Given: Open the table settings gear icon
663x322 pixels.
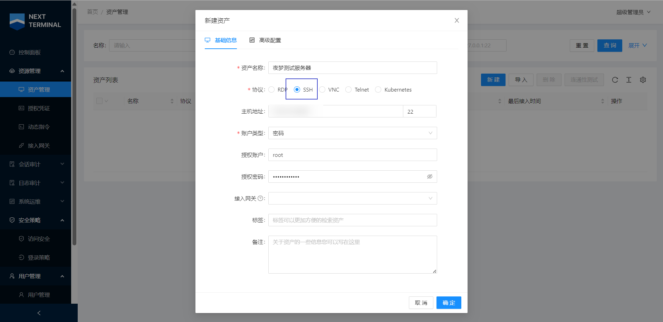Looking at the screenshot, I should pyautogui.click(x=643, y=80).
